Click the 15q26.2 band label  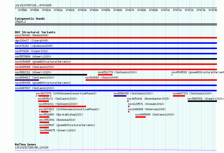click(20, 22)
